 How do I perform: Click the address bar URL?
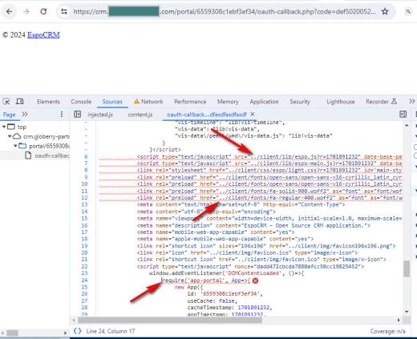[x=224, y=11]
